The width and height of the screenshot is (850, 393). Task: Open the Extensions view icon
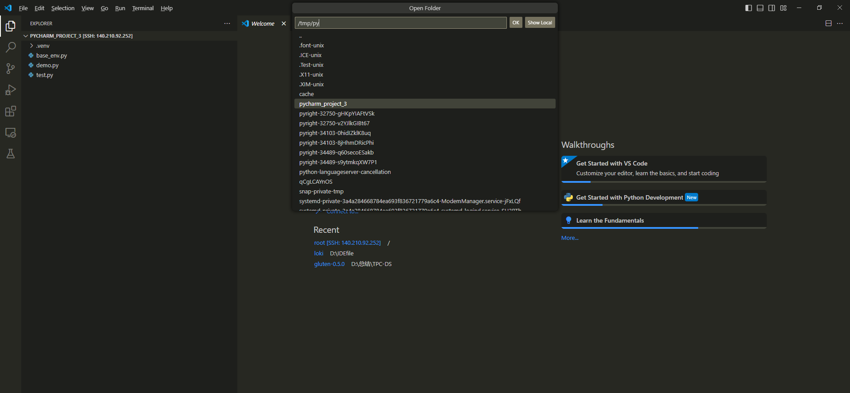[x=11, y=111]
